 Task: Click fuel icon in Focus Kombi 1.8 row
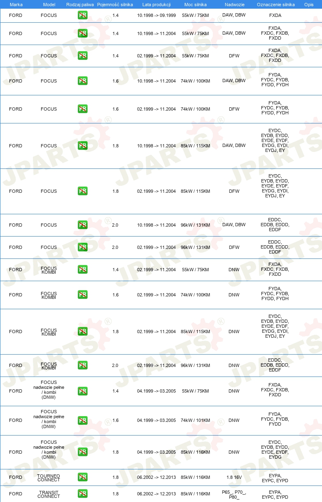pos(82,332)
